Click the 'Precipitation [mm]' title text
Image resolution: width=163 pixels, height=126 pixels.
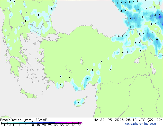tap(16, 120)
